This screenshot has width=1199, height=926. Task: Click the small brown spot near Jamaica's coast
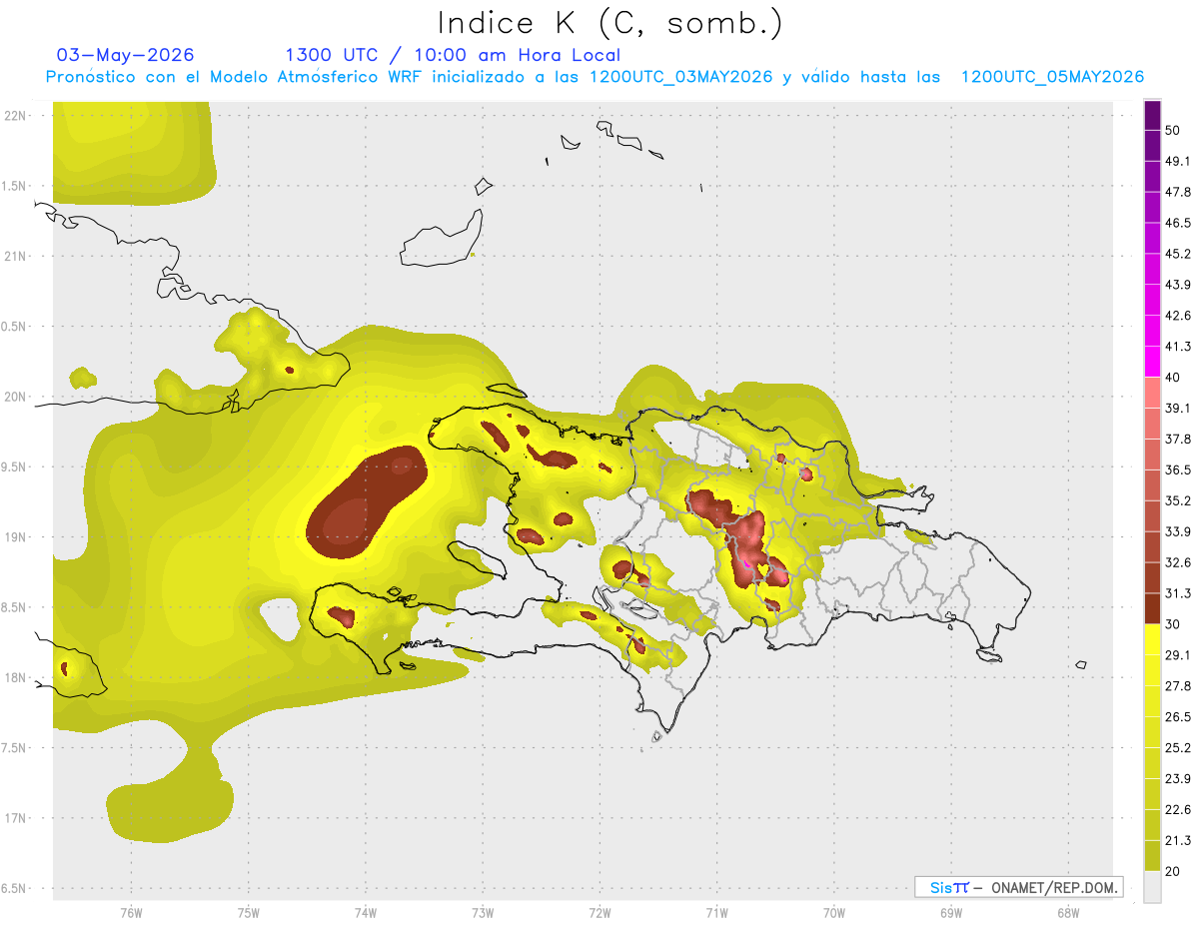pos(65,668)
